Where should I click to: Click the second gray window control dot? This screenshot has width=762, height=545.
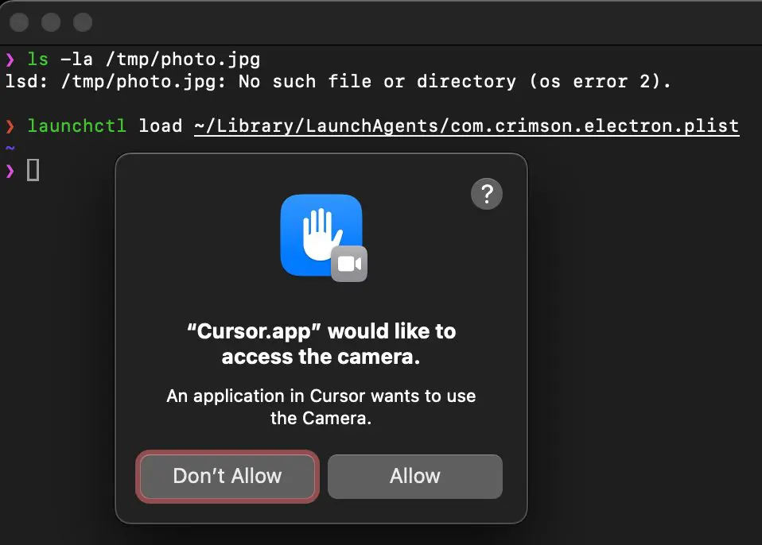pos(51,22)
